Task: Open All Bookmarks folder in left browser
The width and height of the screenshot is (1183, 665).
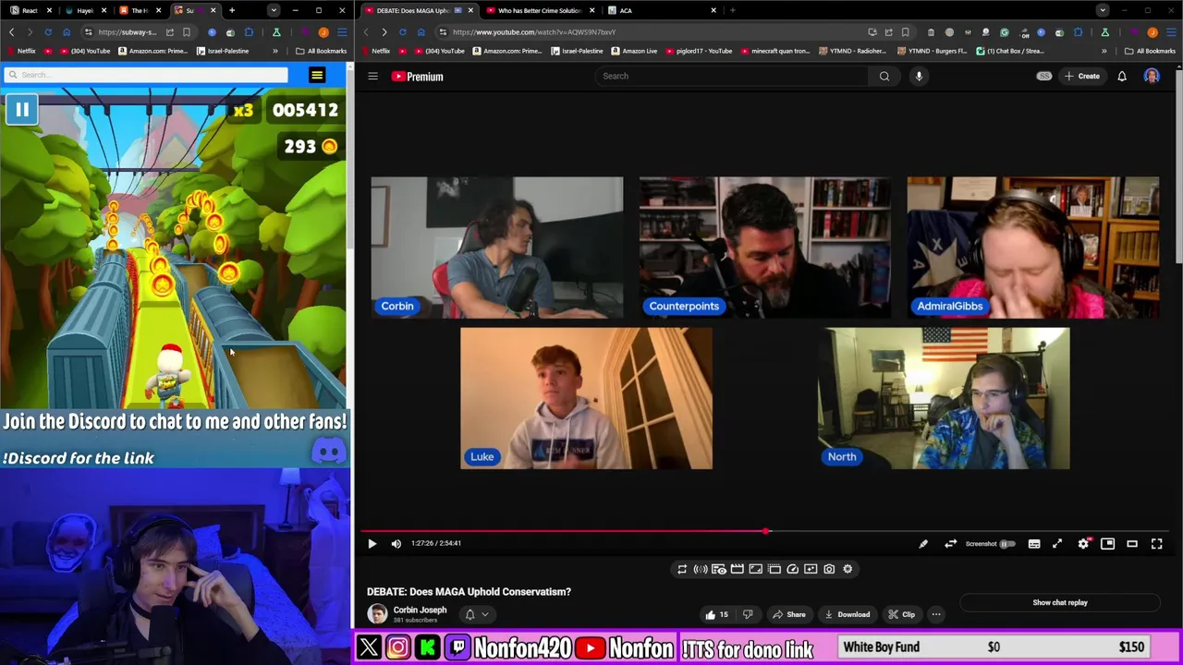Action: pyautogui.click(x=321, y=51)
